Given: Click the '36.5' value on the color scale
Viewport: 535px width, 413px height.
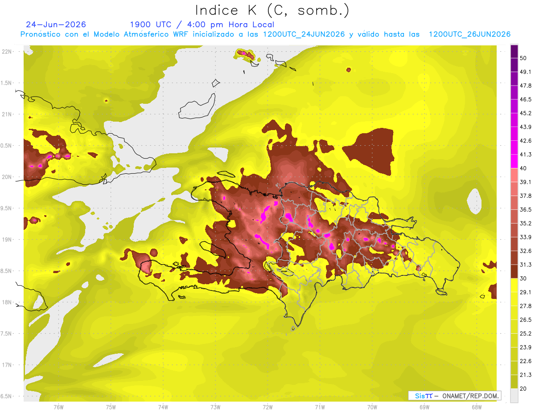Looking at the screenshot, I should [525, 209].
